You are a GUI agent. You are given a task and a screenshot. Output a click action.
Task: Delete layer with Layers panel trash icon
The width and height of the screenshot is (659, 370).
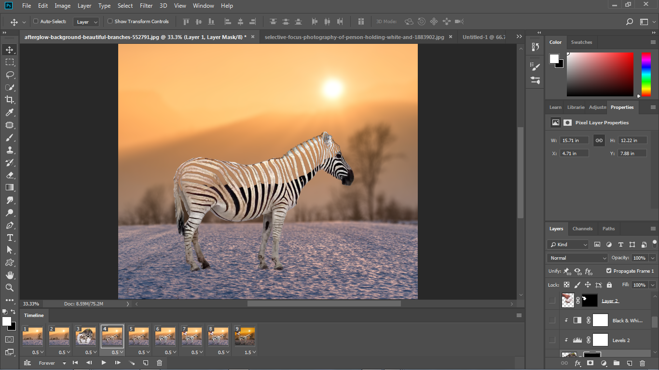642,363
